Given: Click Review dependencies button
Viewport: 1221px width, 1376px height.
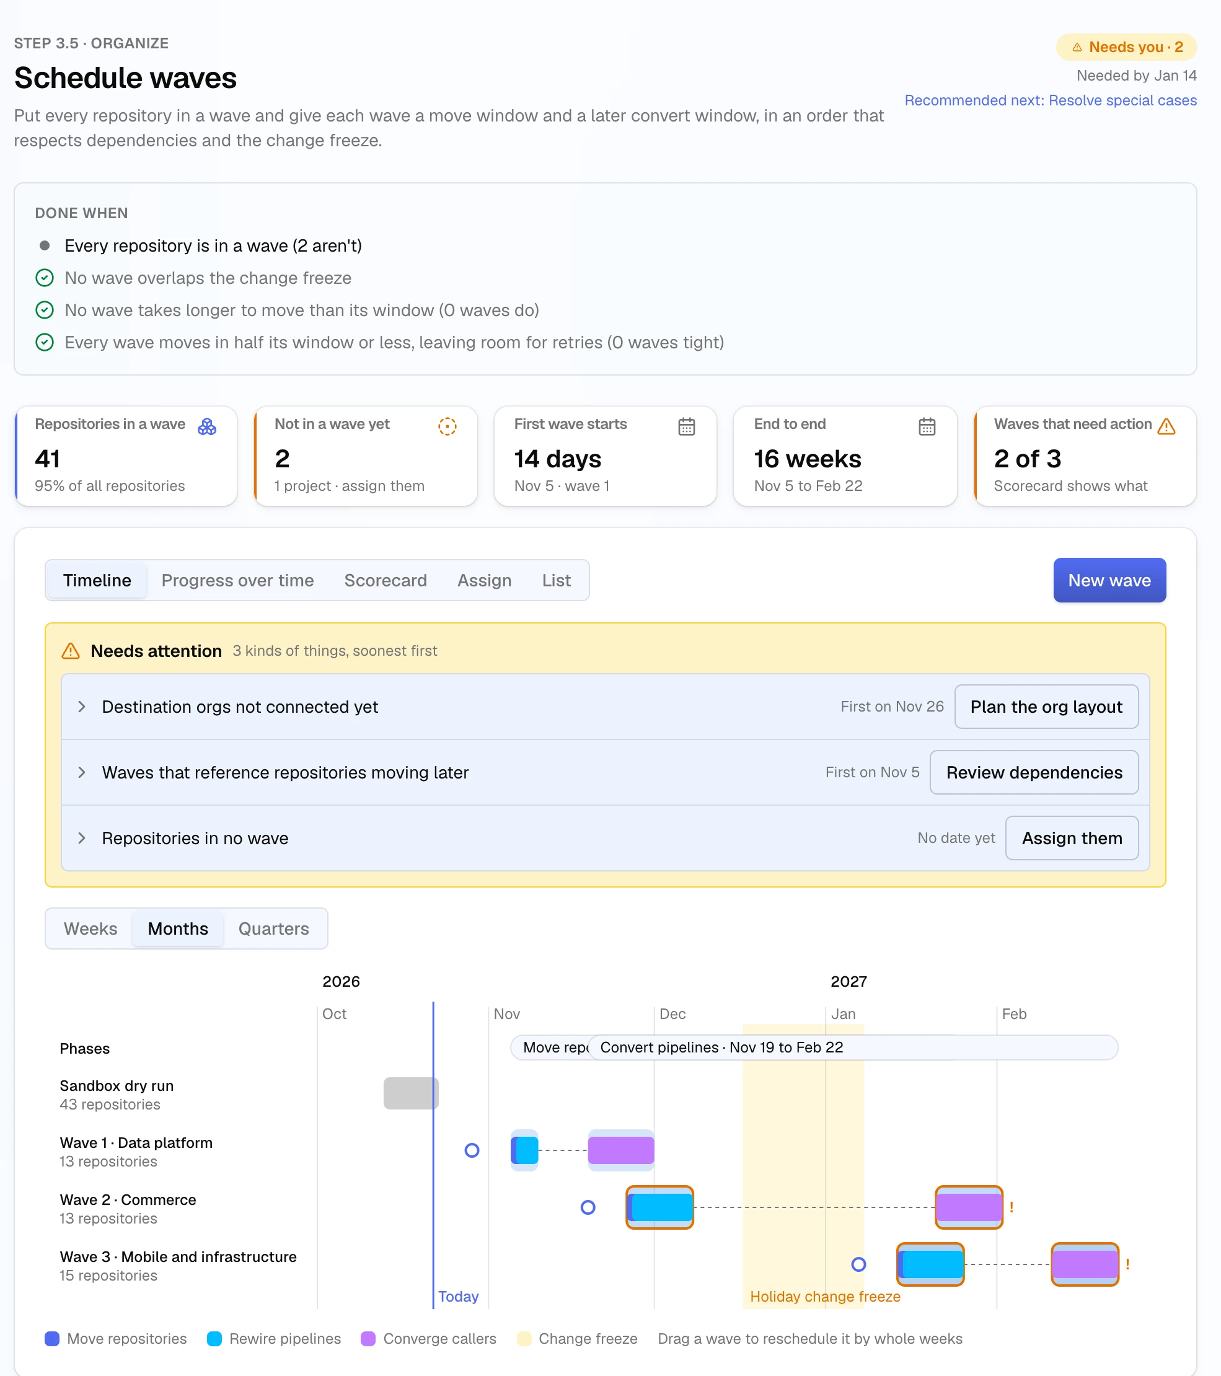Looking at the screenshot, I should (x=1034, y=773).
